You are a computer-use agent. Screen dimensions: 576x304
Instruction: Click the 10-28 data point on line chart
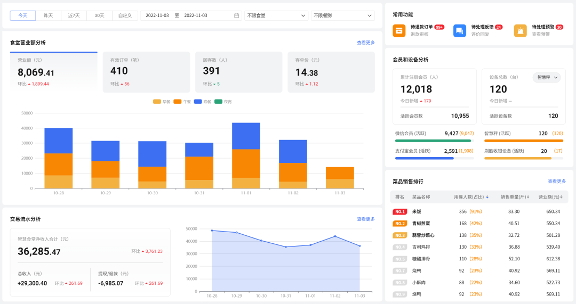click(x=212, y=231)
